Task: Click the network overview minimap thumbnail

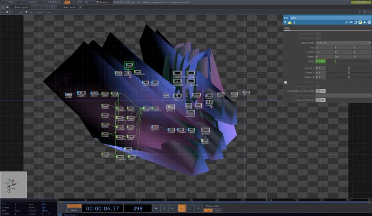Action: point(13,185)
